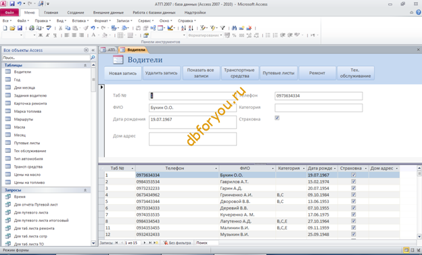Image resolution: width=422 pixels, height=255 pixels.
Task: Click the Underline (Ч) formatting icon
Action: [55, 35]
